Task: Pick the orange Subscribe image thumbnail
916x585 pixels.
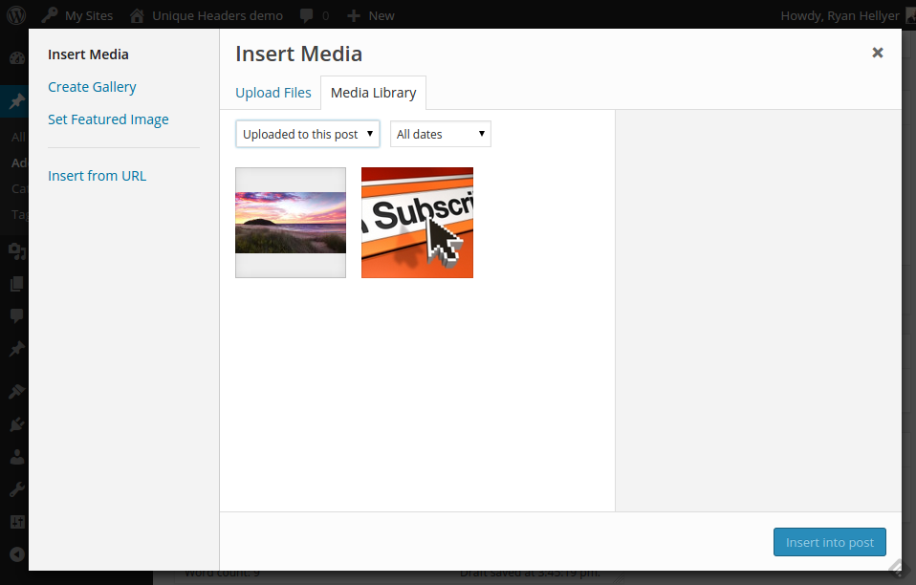Action: [417, 223]
